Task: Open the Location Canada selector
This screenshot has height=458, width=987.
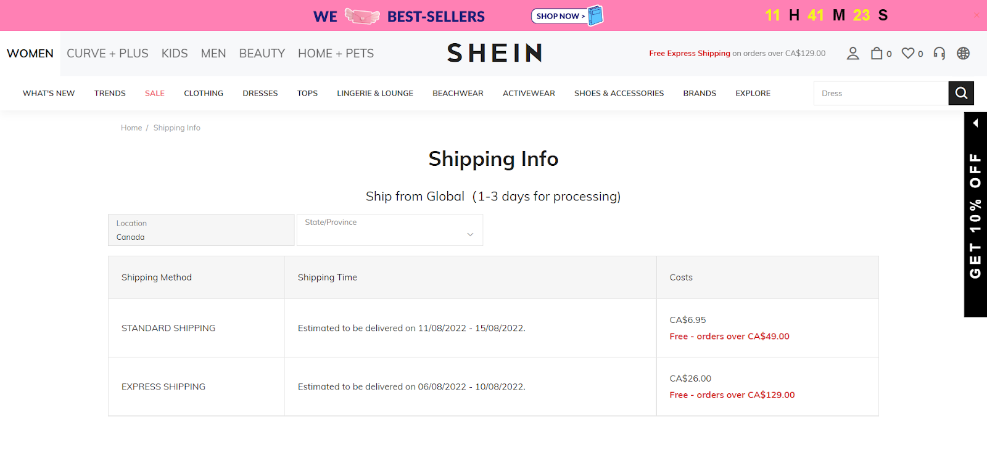Action: click(201, 230)
